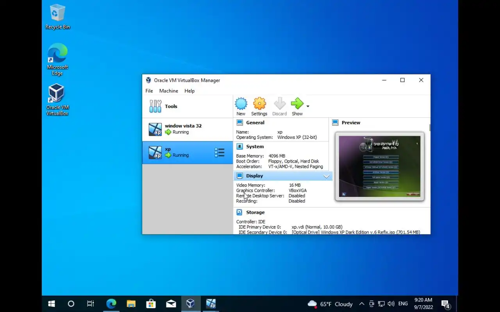Click the Oracle VM VirtualBox desktop shortcut
This screenshot has width=500, height=312.
click(x=57, y=100)
